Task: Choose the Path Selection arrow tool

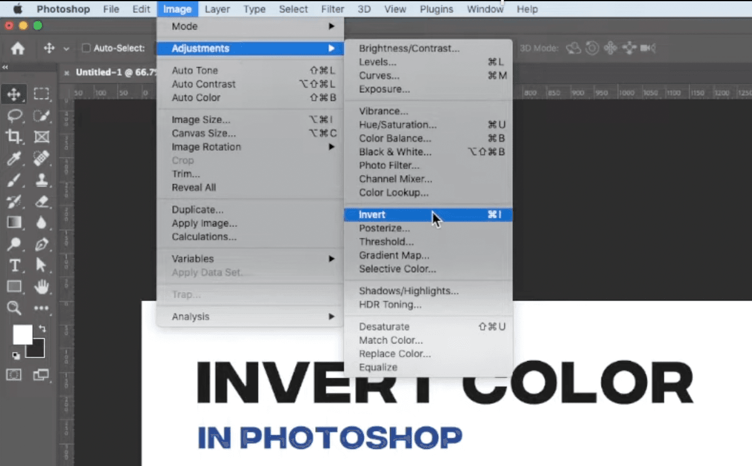Action: click(41, 266)
